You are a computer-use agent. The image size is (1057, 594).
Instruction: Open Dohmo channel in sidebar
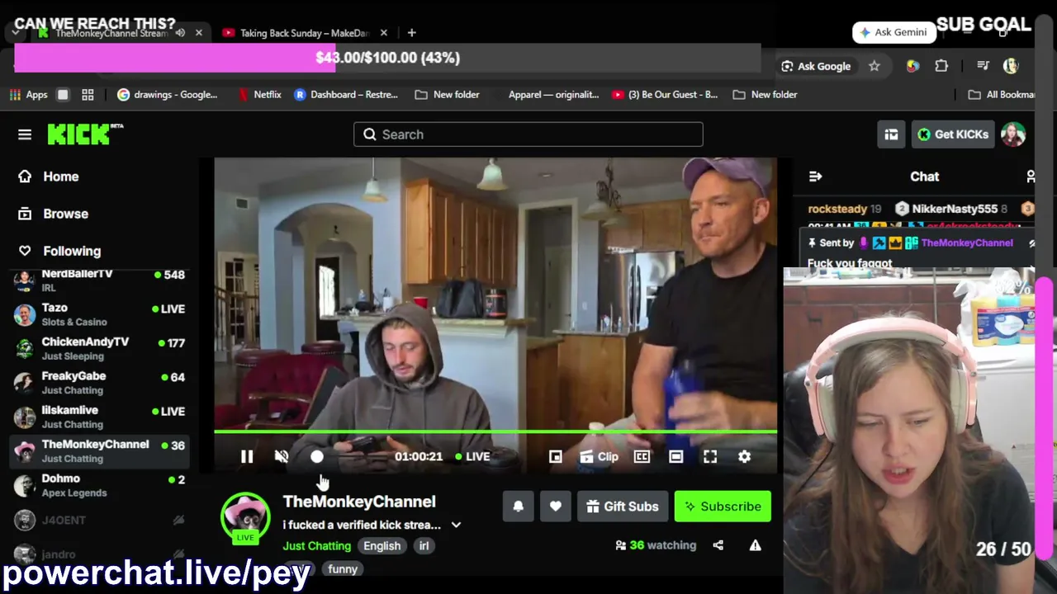click(101, 485)
